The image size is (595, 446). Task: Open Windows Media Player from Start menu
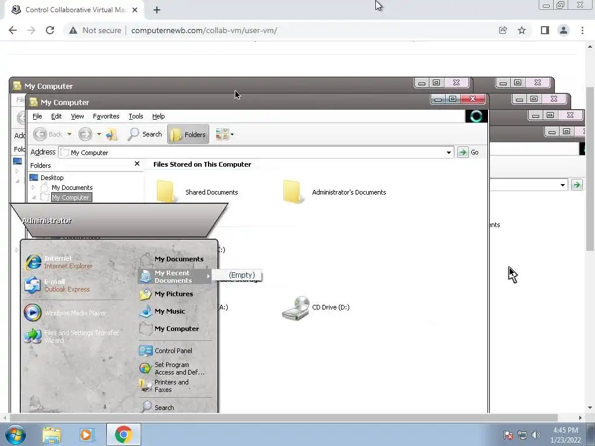point(65,313)
